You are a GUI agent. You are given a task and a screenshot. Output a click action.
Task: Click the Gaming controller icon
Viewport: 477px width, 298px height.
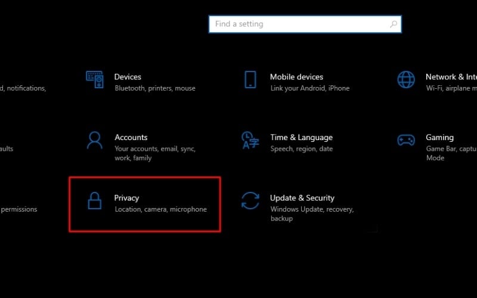tap(406, 140)
